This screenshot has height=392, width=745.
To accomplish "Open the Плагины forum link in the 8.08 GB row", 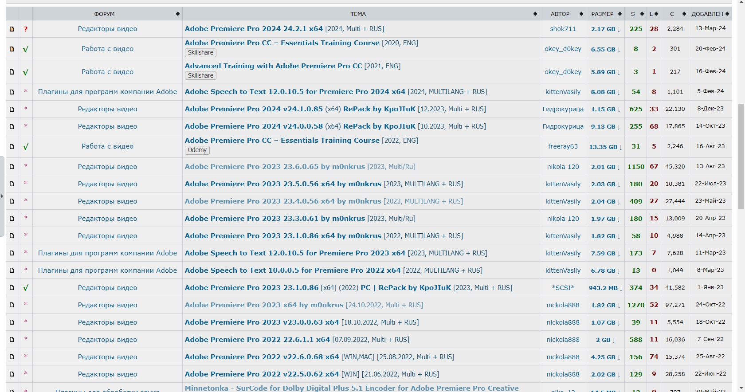I will point(107,92).
